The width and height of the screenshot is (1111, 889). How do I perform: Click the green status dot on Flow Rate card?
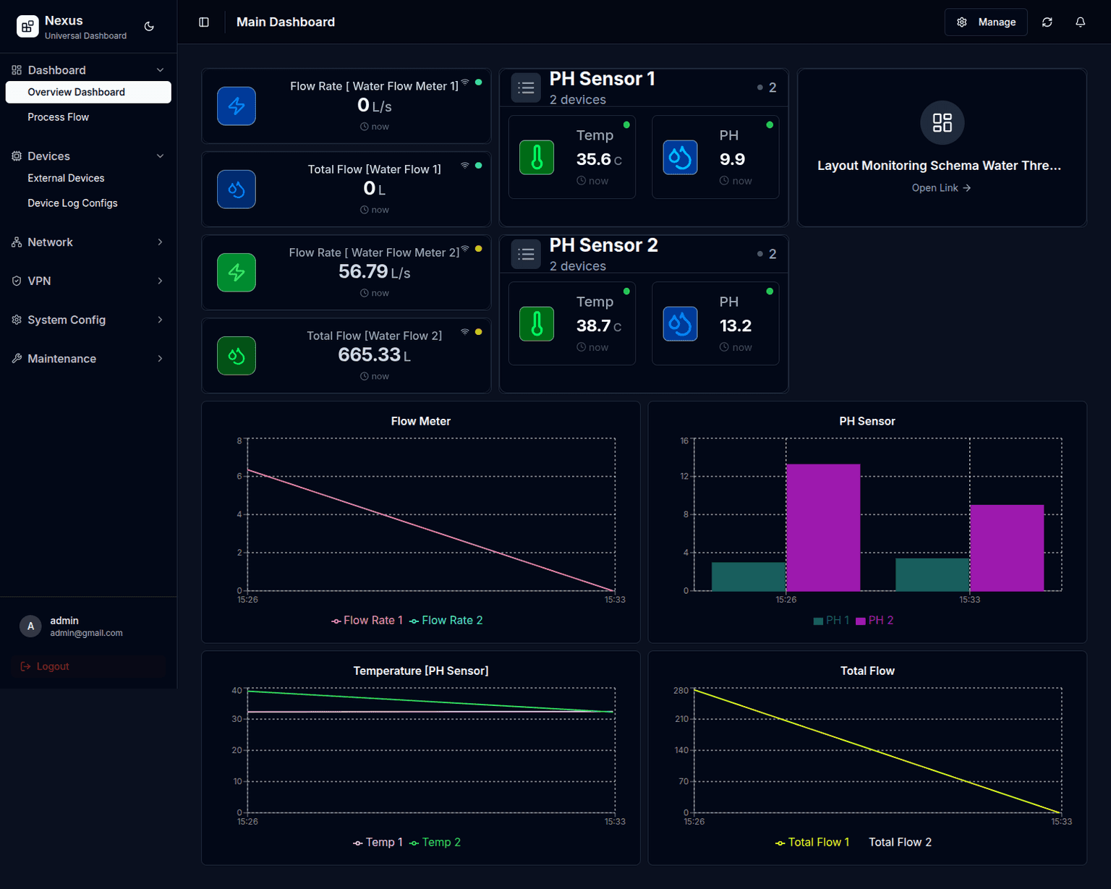(x=477, y=82)
